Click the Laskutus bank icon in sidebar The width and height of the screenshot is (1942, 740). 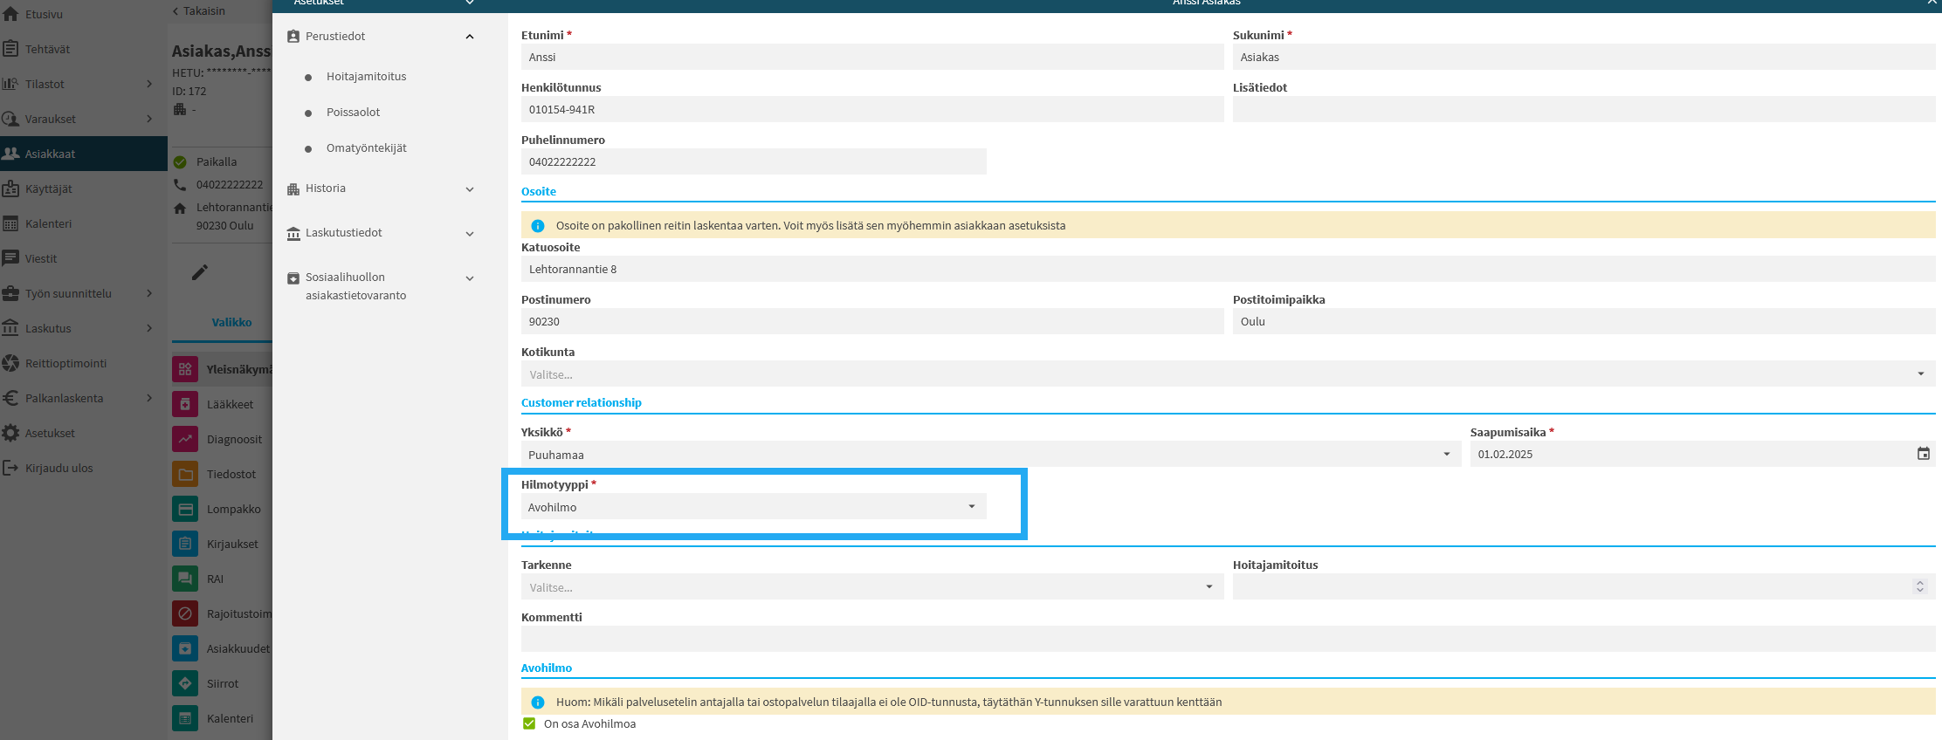click(x=10, y=328)
